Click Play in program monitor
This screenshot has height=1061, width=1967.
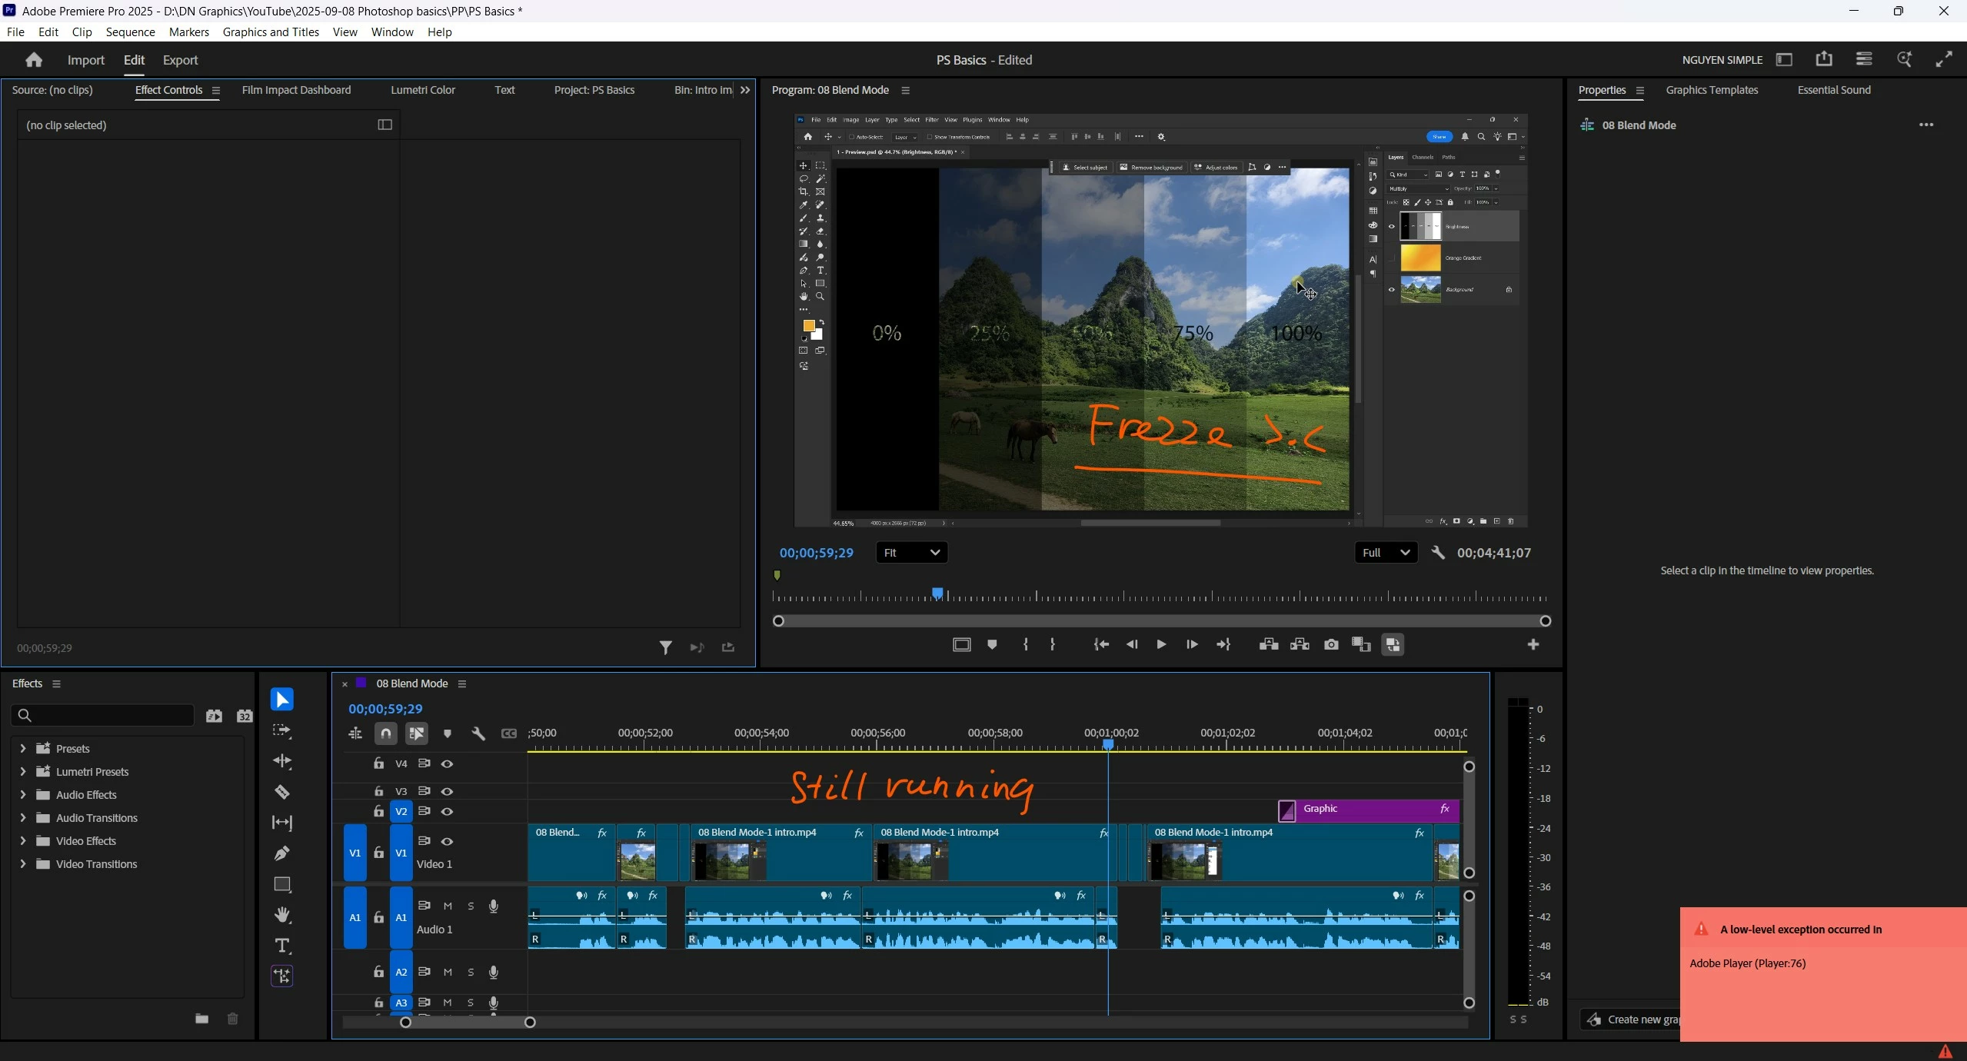(x=1161, y=644)
